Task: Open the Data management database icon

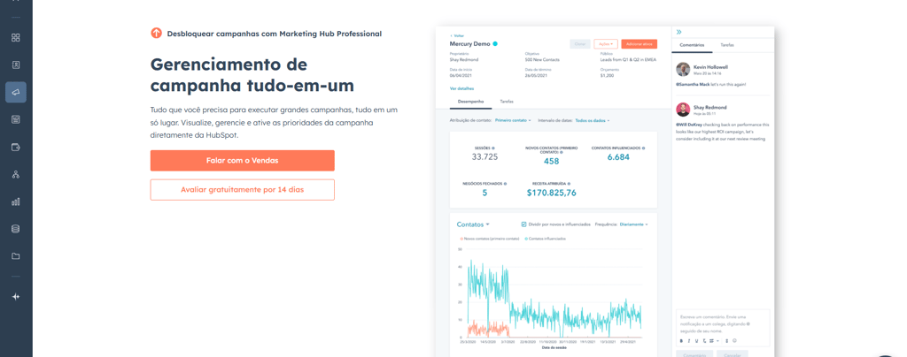Action: 16,229
